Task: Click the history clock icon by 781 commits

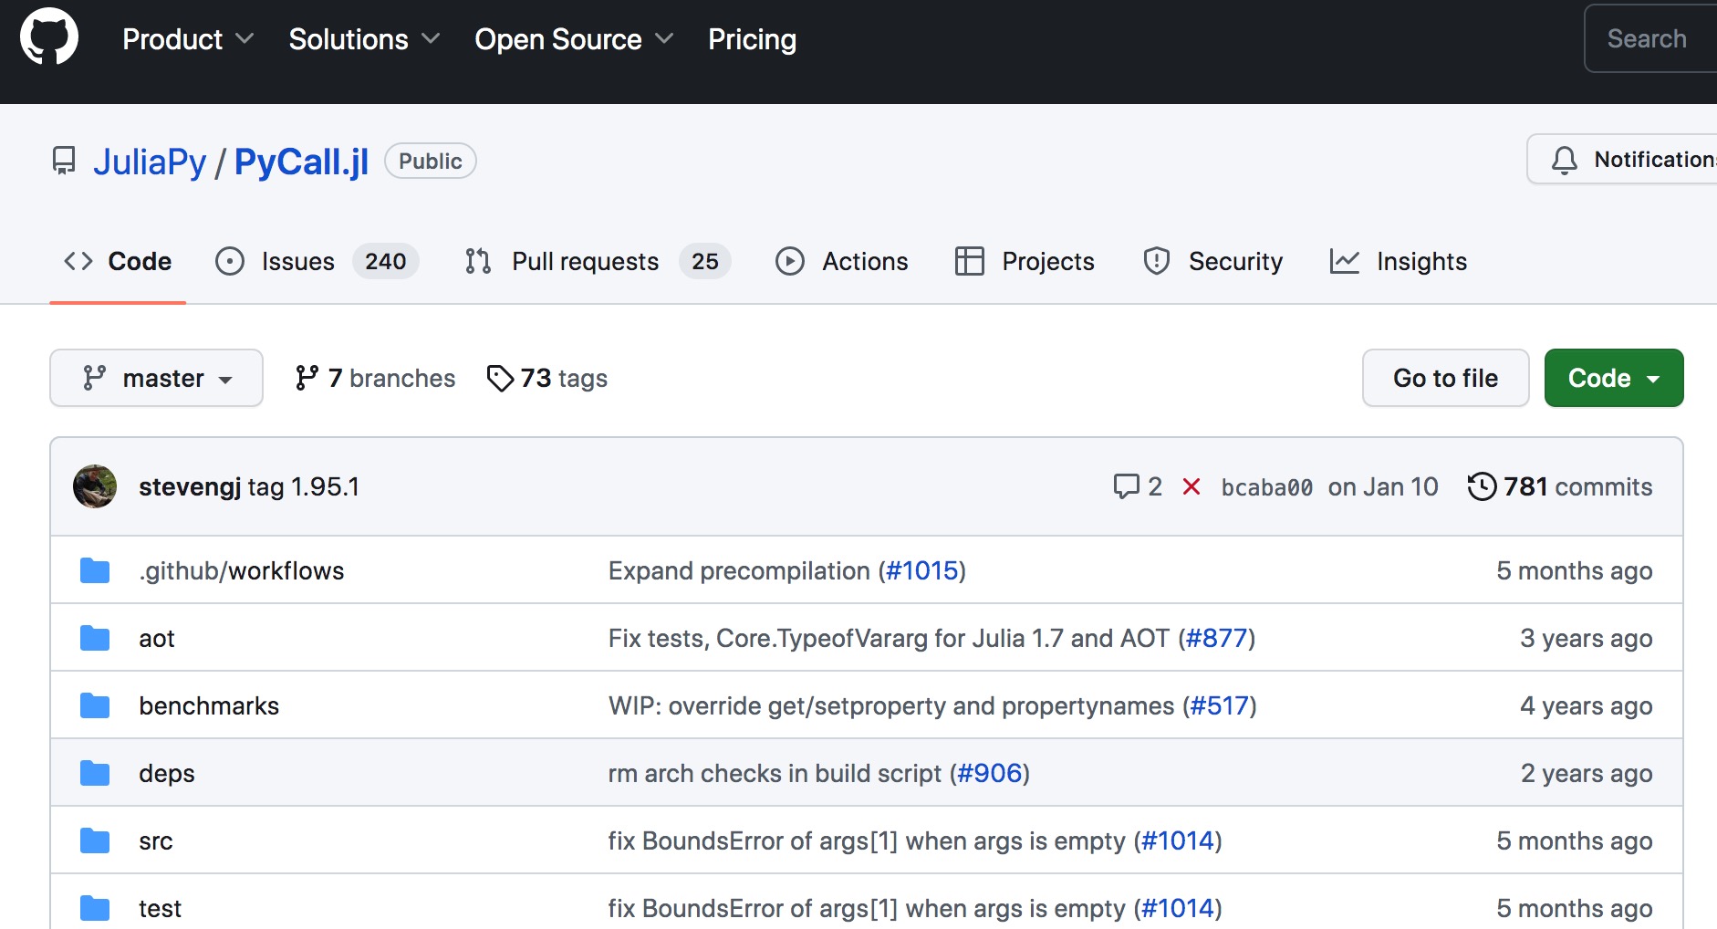Action: click(1482, 486)
